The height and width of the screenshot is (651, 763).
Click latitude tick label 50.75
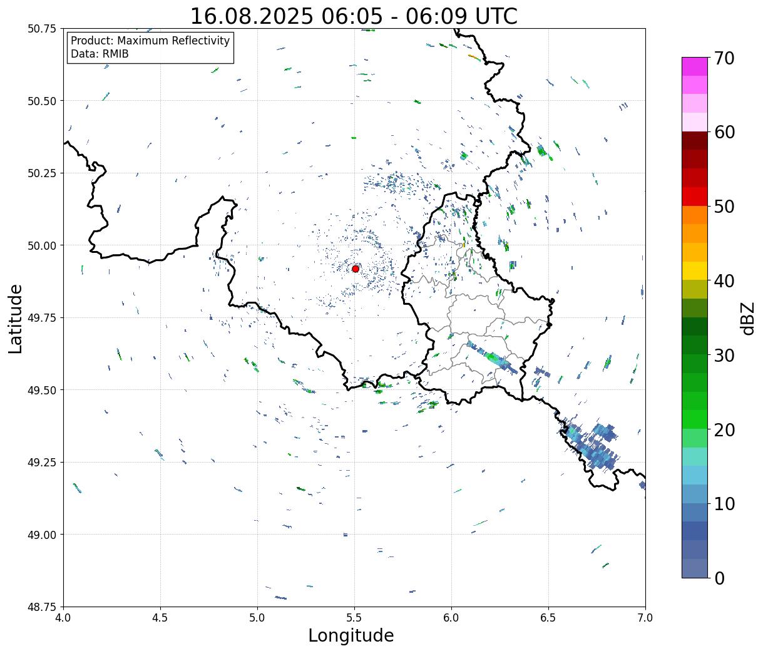(42, 29)
